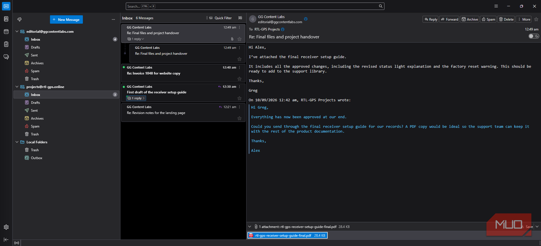Open the Address Book space
The width and height of the screenshot is (541, 246).
(x=6, y=19)
